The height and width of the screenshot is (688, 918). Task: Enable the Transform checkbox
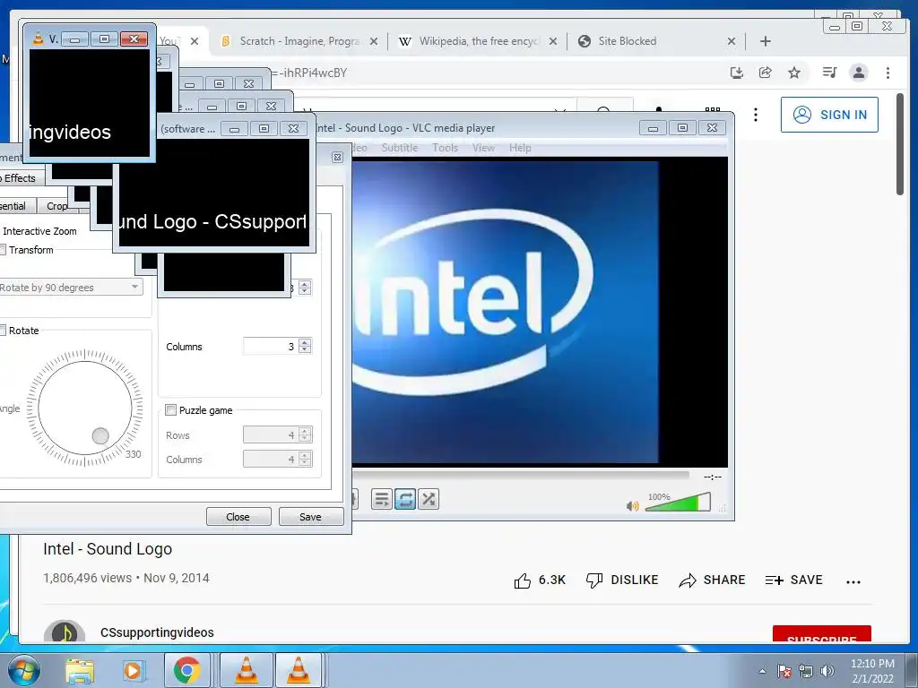tap(3, 250)
